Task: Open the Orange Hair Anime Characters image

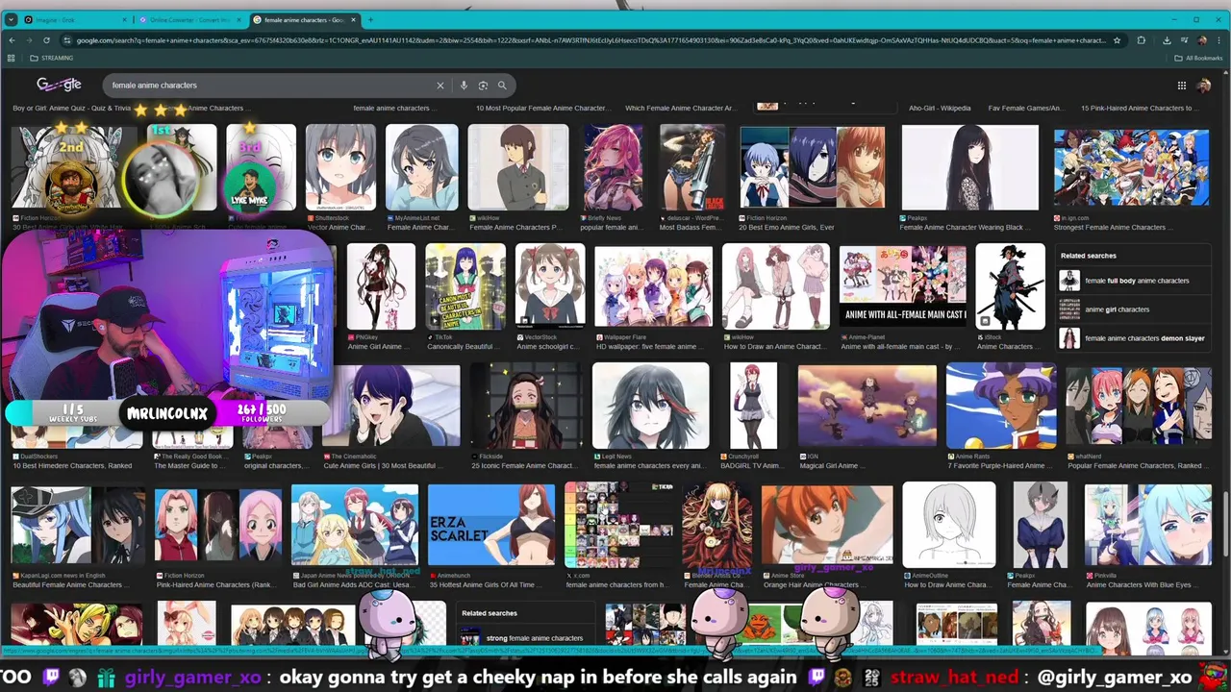Action: click(827, 525)
